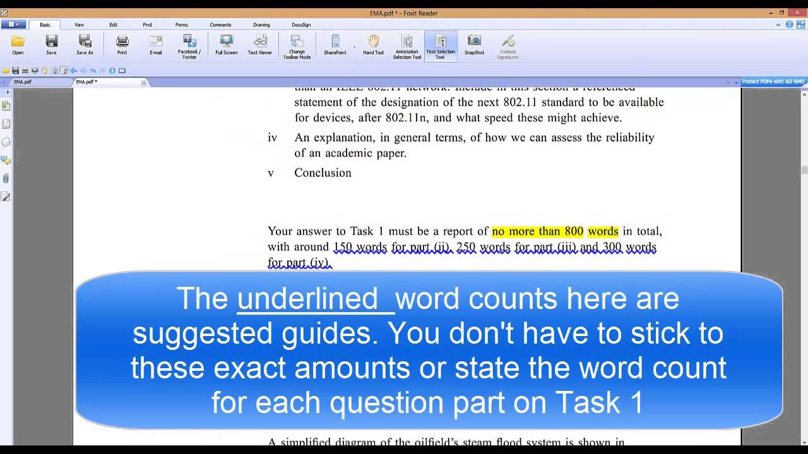This screenshot has width=808, height=454.
Task: Send document via E-mail button
Action: pyautogui.click(x=155, y=45)
